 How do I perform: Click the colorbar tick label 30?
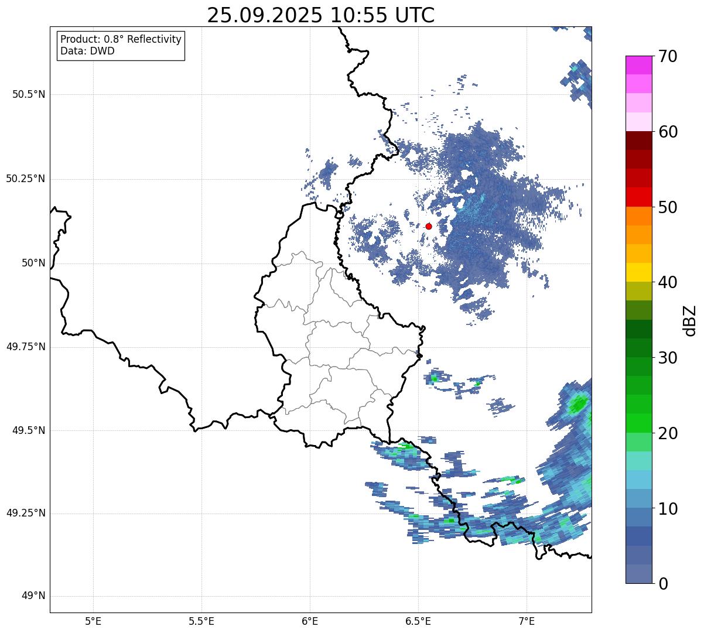[668, 358]
